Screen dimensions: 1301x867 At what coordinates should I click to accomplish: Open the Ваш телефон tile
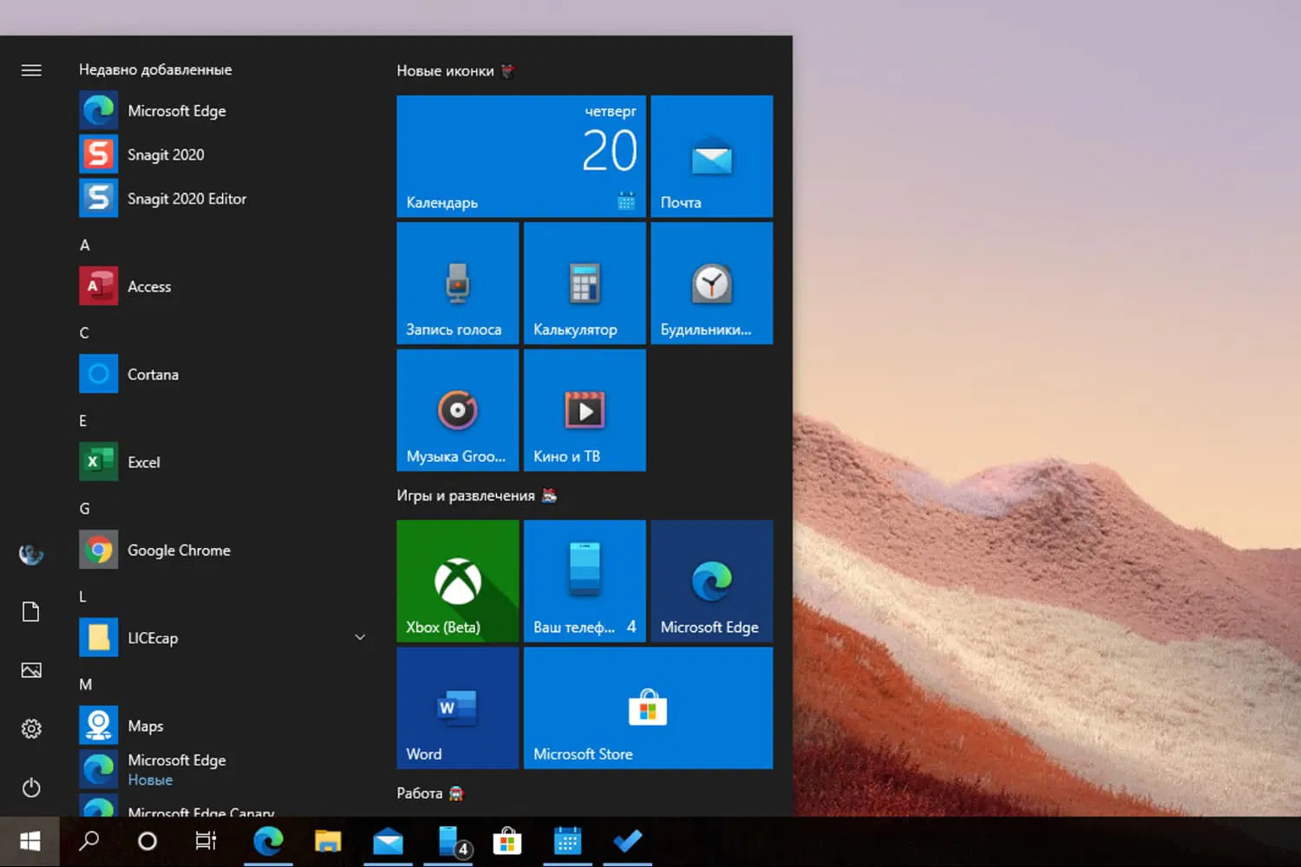(584, 581)
